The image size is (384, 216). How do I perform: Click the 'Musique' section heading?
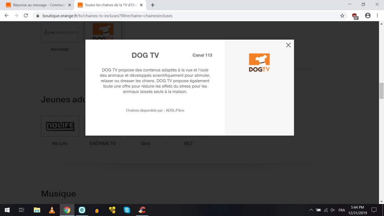[58, 194]
